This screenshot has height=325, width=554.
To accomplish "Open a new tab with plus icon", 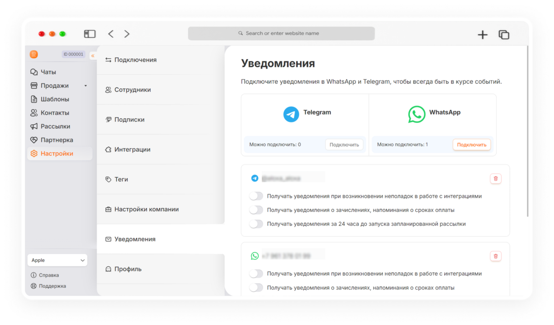I will click(482, 35).
